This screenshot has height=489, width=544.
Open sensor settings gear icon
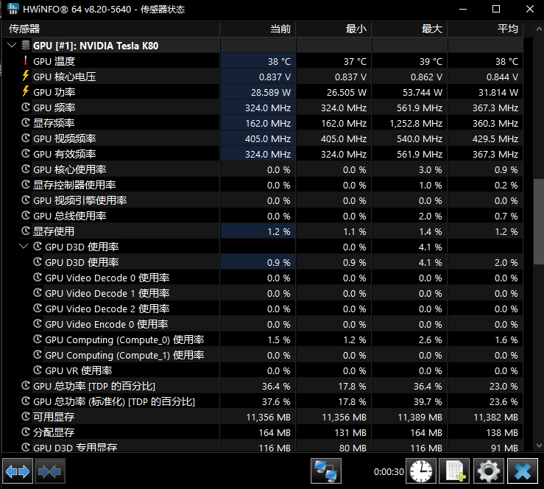tap(489, 471)
